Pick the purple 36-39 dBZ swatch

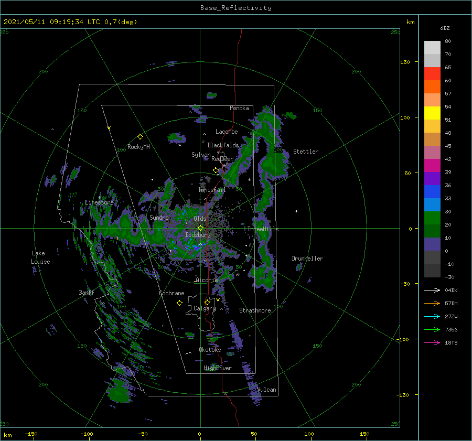[x=432, y=178]
